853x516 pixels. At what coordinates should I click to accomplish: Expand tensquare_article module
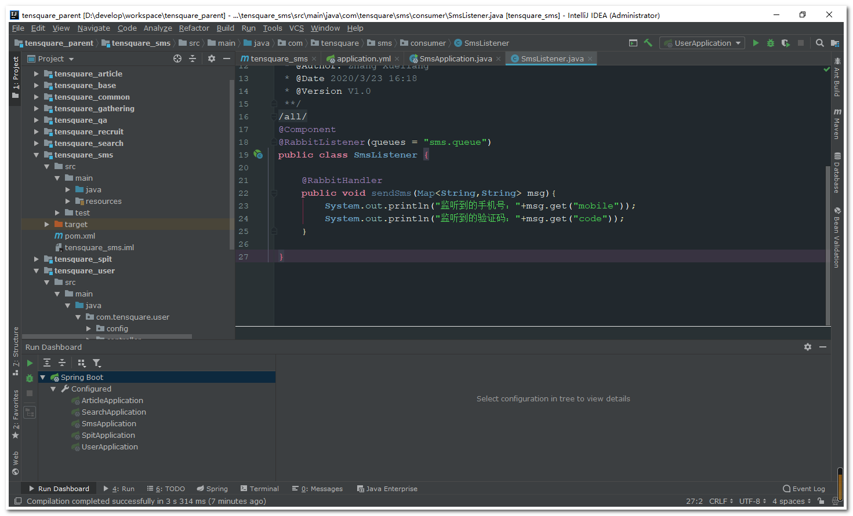pos(36,74)
